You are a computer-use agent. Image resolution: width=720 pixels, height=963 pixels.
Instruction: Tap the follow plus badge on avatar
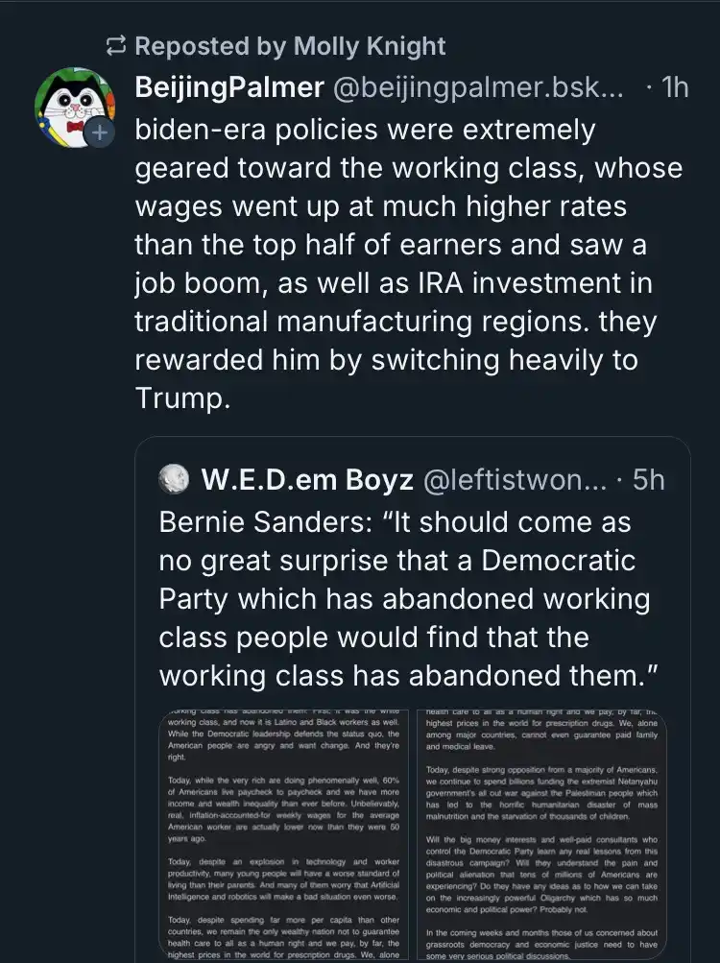(x=100, y=132)
